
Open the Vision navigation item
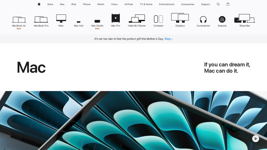click(x=114, y=4)
